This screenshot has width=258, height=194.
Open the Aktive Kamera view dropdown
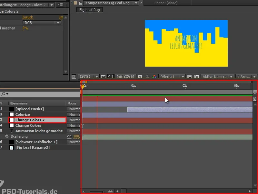pyautogui.click(x=217, y=77)
